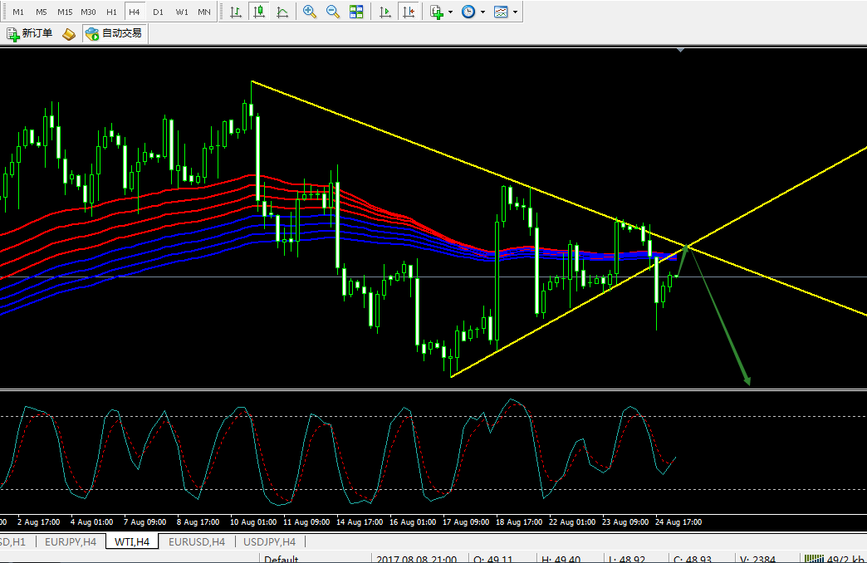Image resolution: width=867 pixels, height=563 pixels.
Task: Click the O: 49.11 open price
Action: 492,559
